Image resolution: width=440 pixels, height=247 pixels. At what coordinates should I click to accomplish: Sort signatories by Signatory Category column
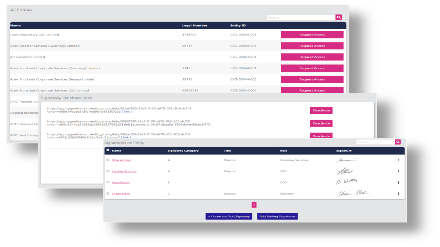tap(183, 151)
